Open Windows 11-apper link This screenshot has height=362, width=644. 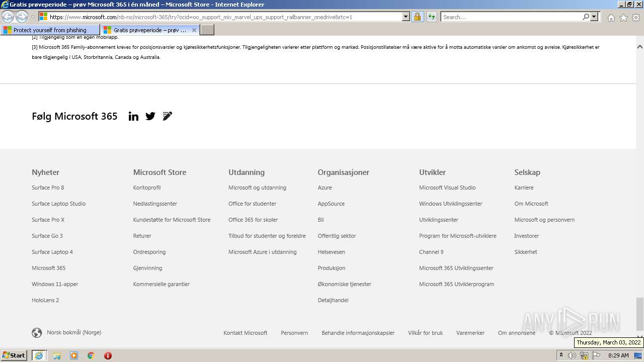tap(55, 284)
